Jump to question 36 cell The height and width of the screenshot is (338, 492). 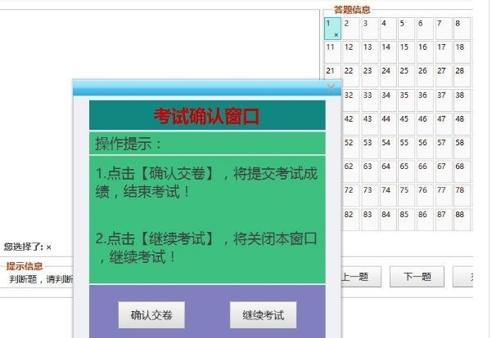click(425, 100)
